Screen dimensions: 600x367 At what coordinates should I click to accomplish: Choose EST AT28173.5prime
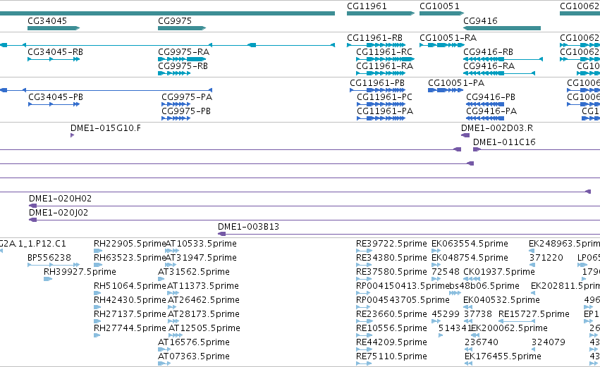(x=204, y=314)
